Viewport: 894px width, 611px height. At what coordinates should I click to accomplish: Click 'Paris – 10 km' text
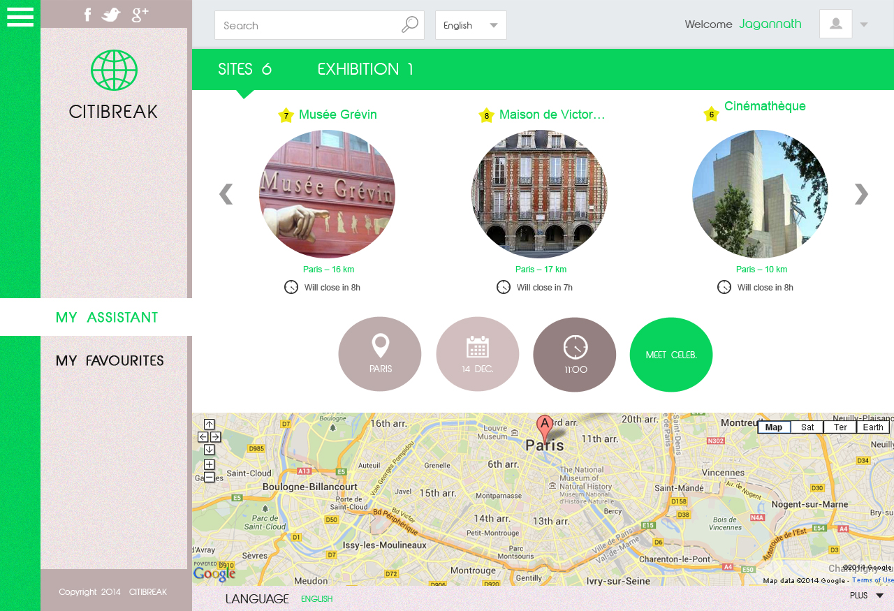(761, 270)
